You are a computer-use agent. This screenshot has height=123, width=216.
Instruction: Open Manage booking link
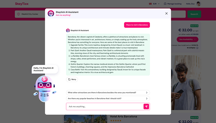pos(174,4)
